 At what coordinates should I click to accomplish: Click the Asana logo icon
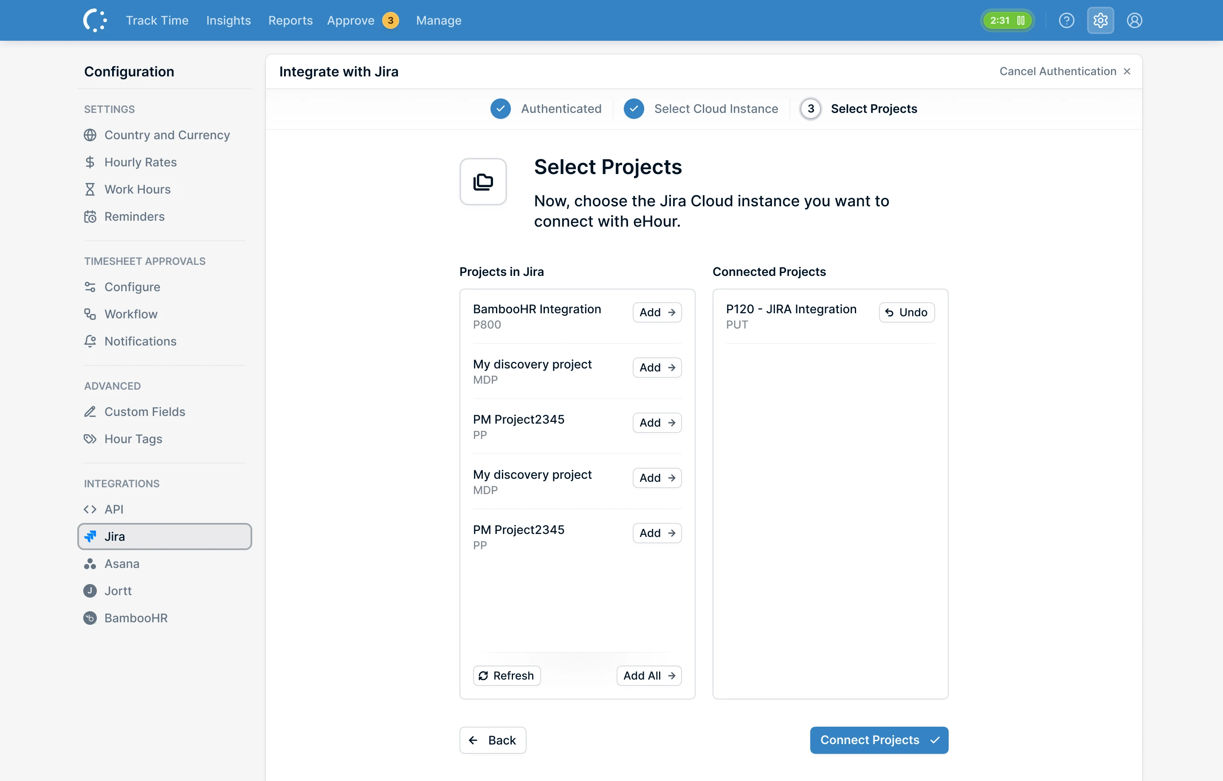(x=90, y=564)
